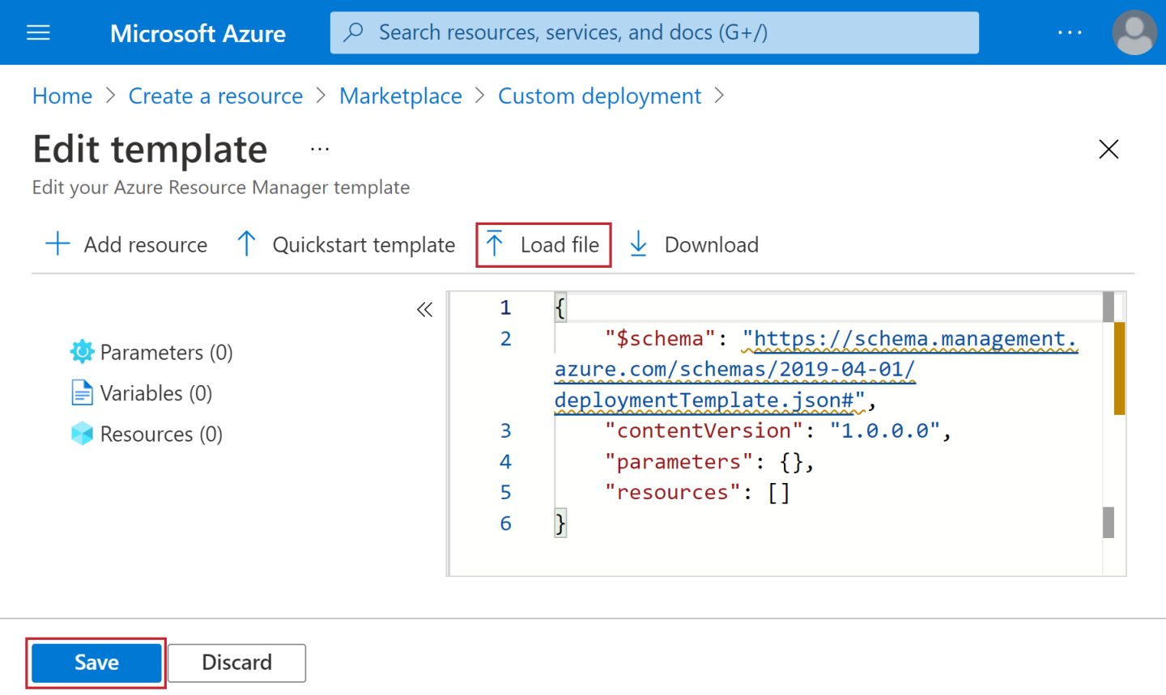Click the account avatar in the corner
The width and height of the screenshot is (1166, 695).
[1134, 32]
